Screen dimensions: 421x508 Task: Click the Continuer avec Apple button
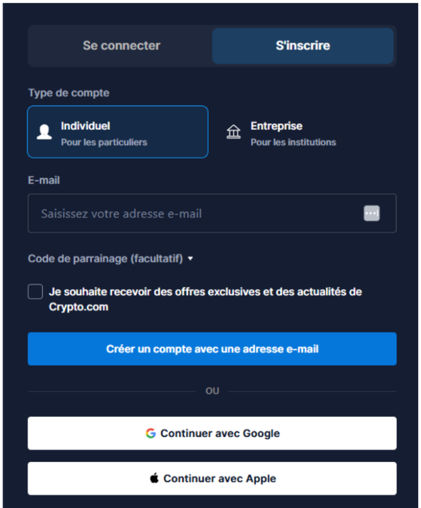[x=212, y=478]
